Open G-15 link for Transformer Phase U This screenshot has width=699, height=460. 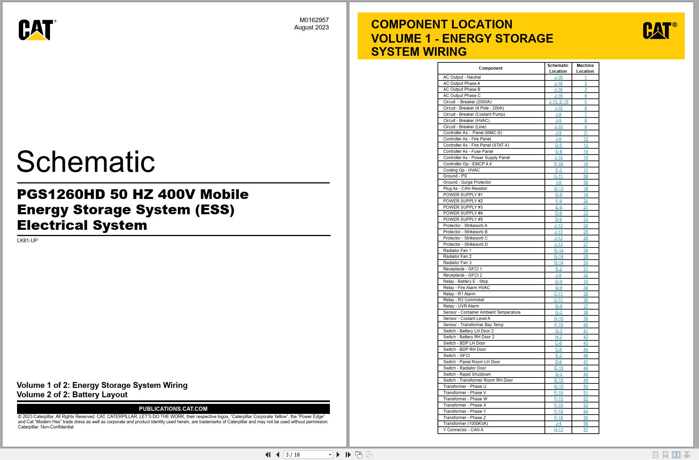558,387
